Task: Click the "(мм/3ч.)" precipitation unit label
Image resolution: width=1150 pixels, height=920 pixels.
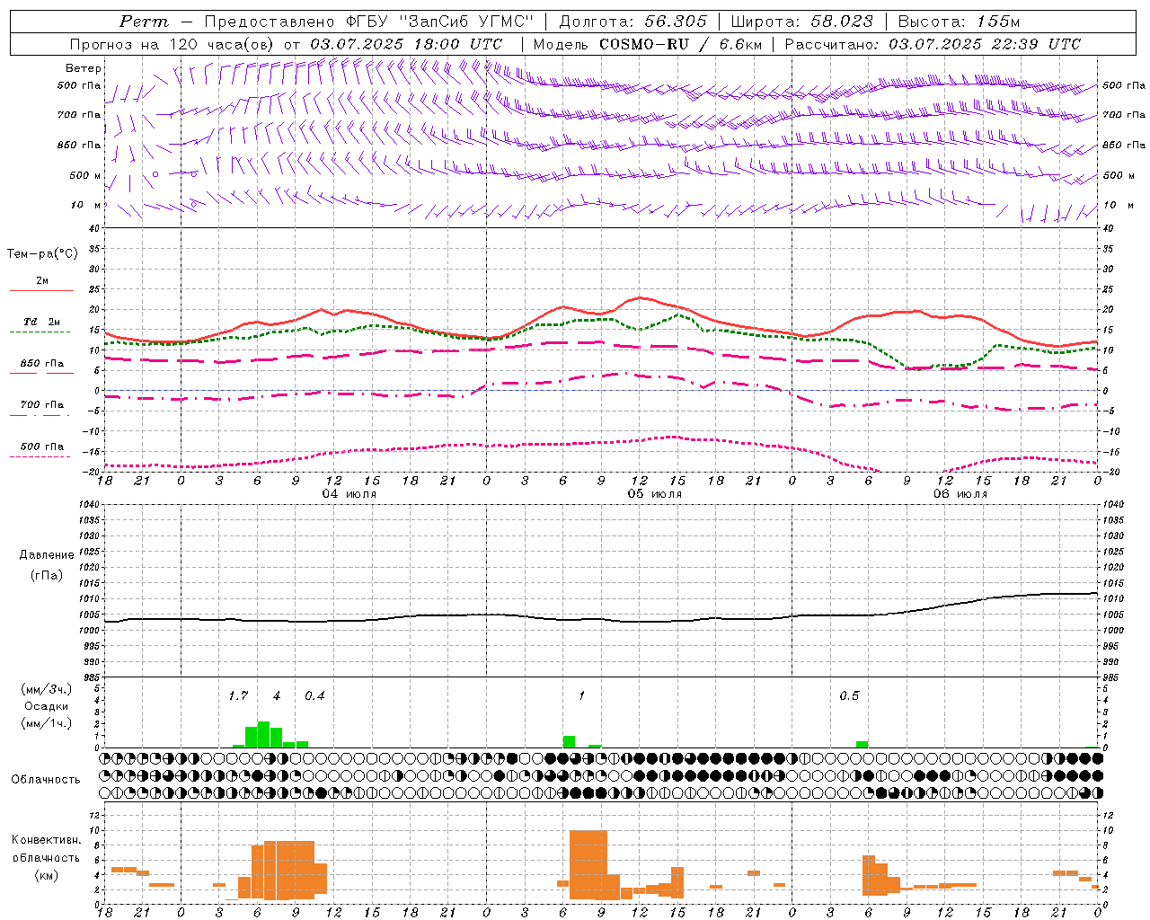Action: coord(46,689)
